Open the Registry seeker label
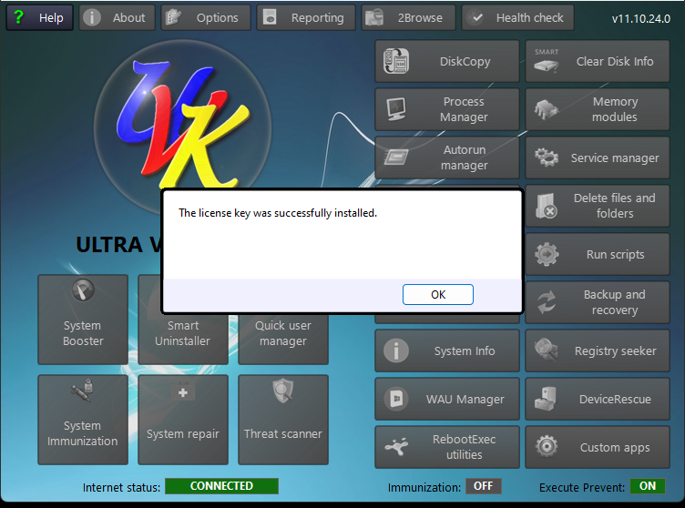The height and width of the screenshot is (508, 685). [615, 351]
